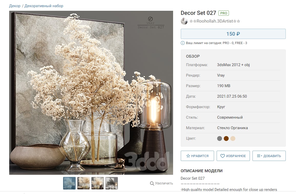Select the brown color swatch
The height and width of the screenshot is (194, 296).
pos(226,138)
